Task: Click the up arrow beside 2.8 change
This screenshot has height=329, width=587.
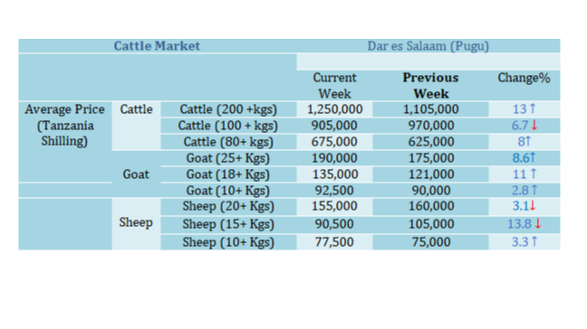Action: click(534, 190)
